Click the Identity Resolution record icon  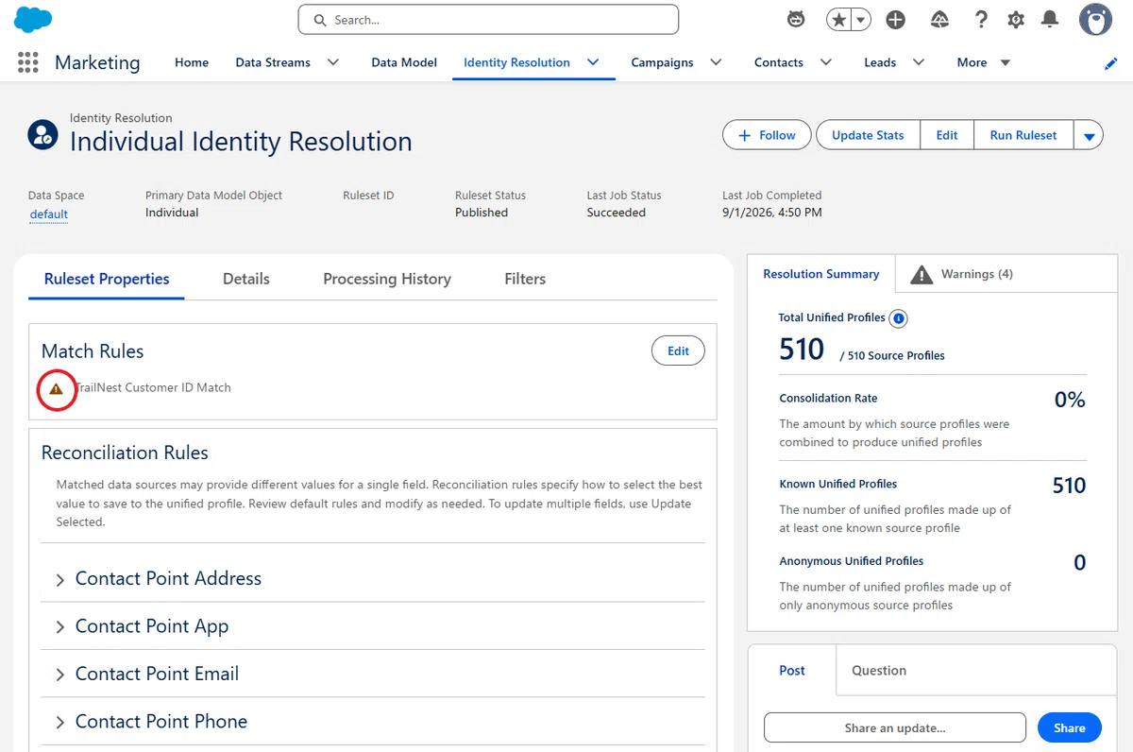click(x=42, y=135)
